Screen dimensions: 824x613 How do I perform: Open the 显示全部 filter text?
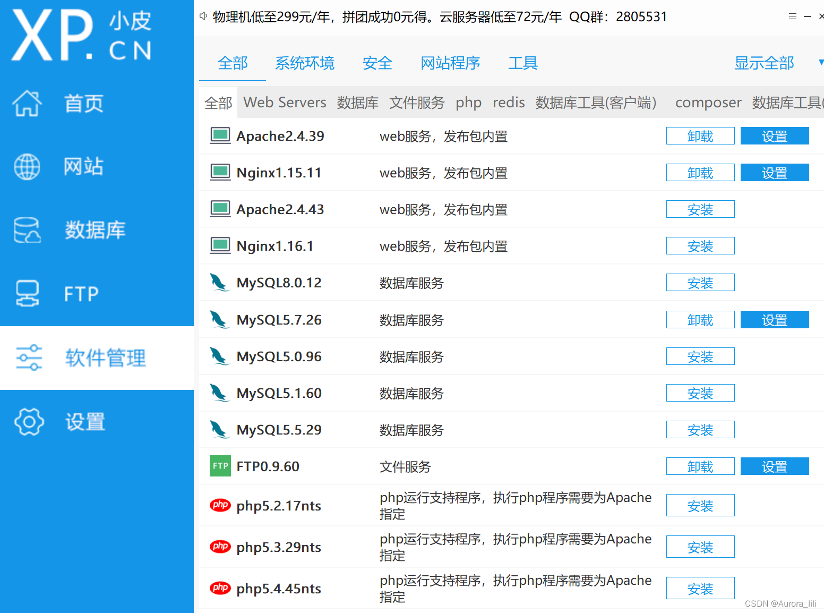pos(764,63)
